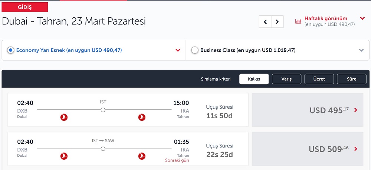Click the red arrow beside USD 495.17
Screen dimensions: 371x170
point(356,110)
